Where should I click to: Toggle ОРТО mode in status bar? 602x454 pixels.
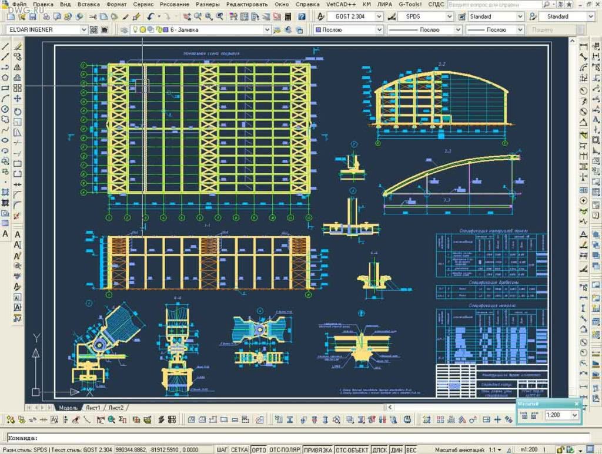259,449
